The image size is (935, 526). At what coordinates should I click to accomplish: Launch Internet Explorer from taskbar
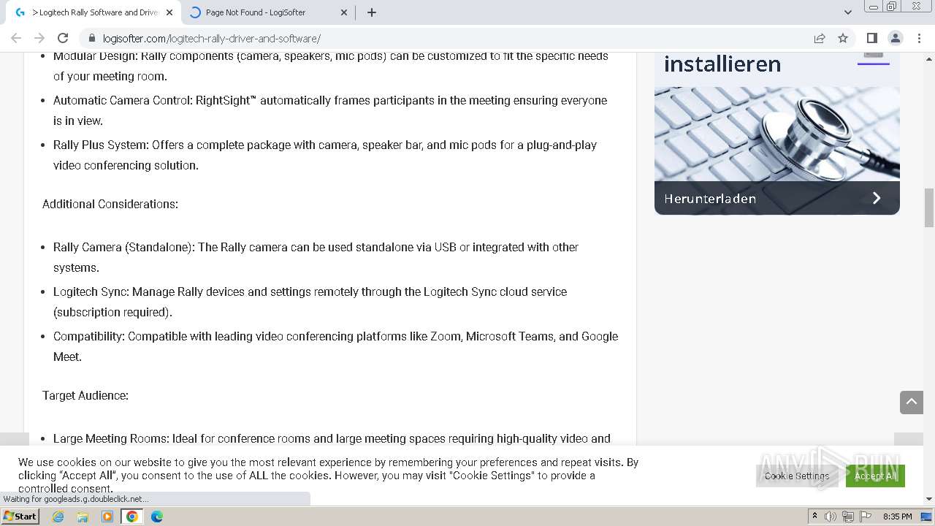tap(58, 517)
